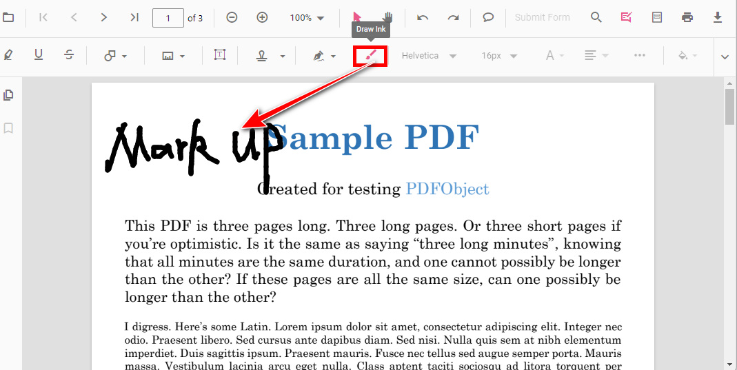Toggle the pan hand tool
The width and height of the screenshot is (737, 370).
[388, 17]
